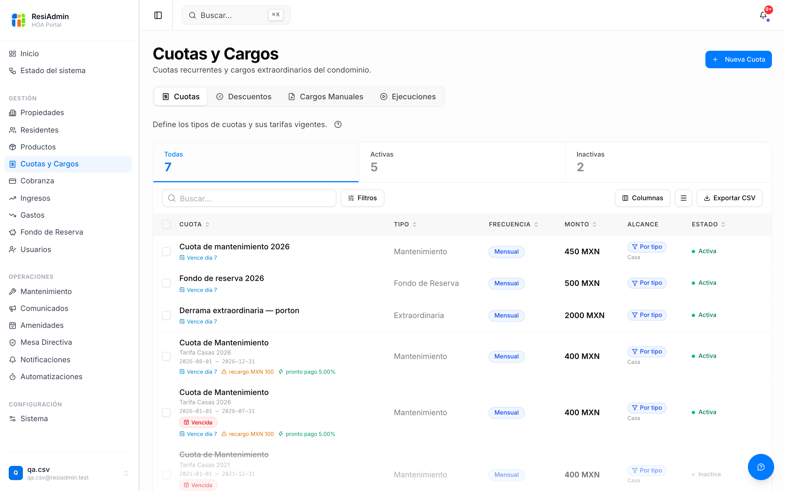Switch to Descuentos tab
The height and width of the screenshot is (491, 785).
[244, 97]
